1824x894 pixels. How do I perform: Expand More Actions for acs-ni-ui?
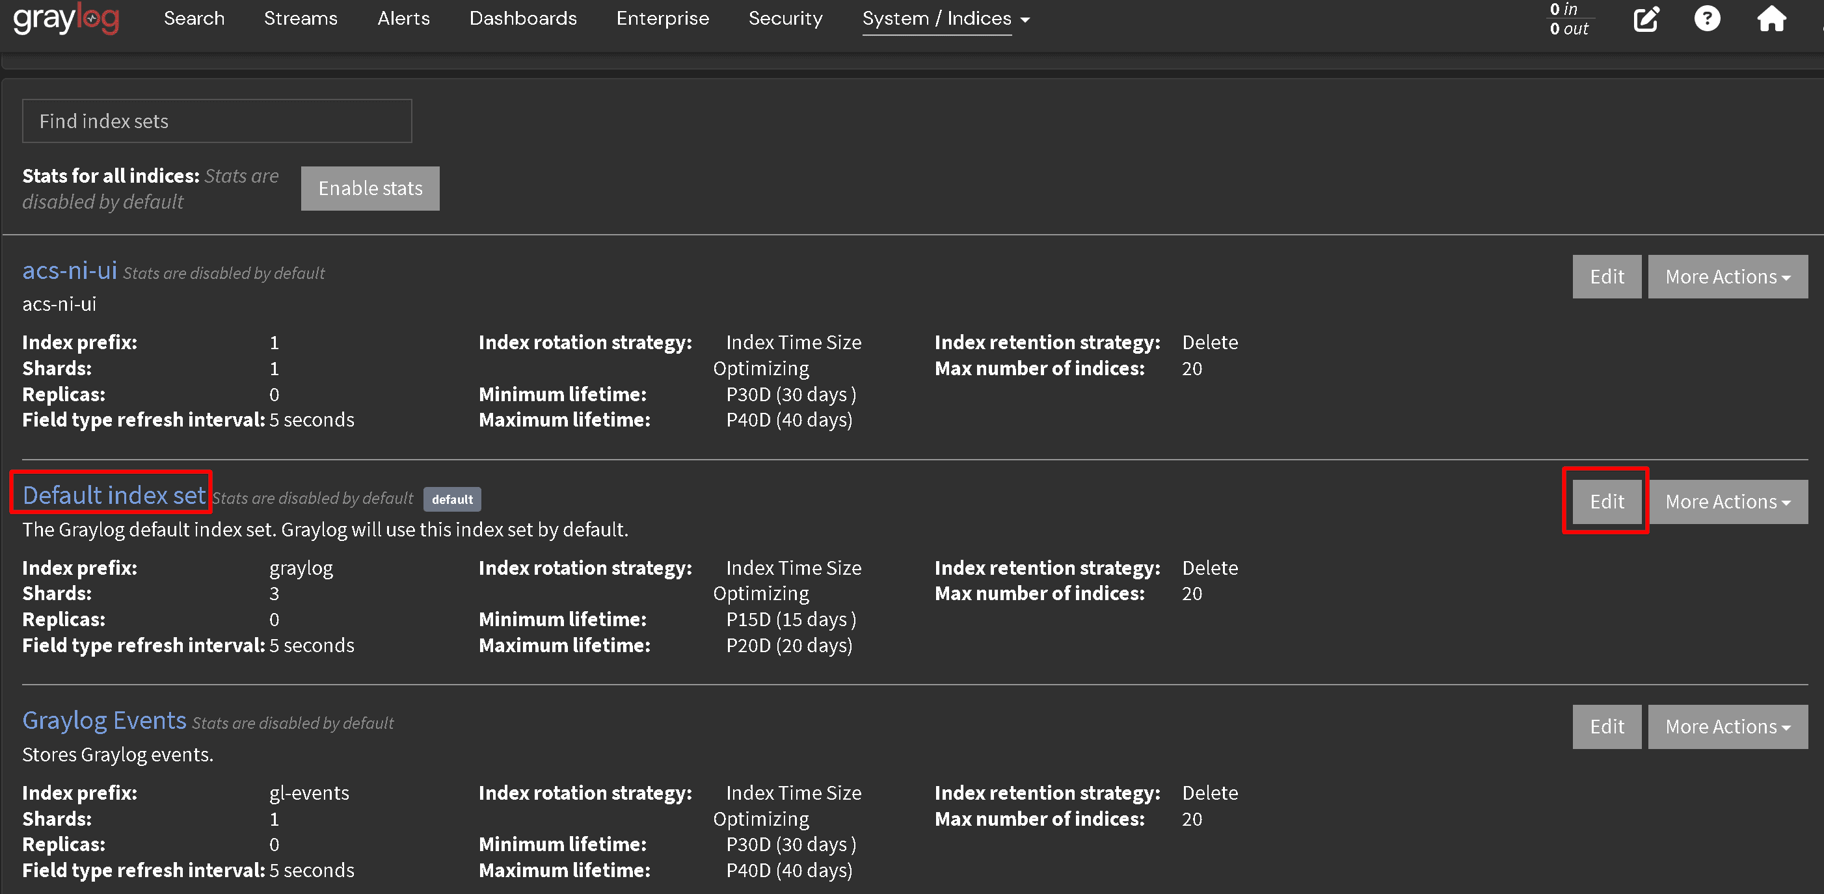point(1728,277)
